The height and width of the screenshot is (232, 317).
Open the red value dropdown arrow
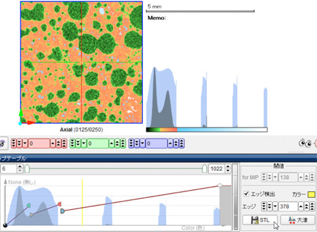[25, 143]
